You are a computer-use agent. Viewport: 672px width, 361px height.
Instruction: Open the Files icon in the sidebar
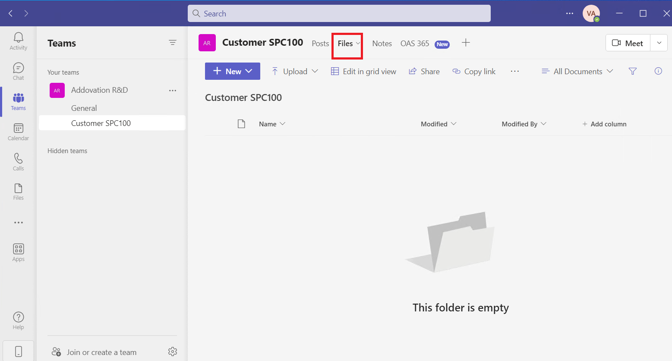click(x=18, y=191)
